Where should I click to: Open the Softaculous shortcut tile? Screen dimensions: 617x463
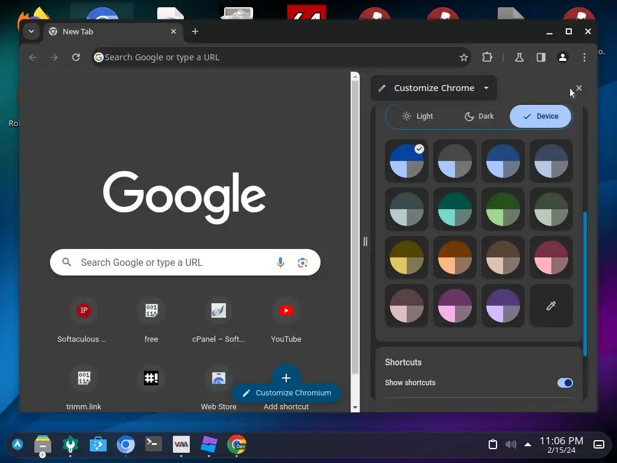83,321
